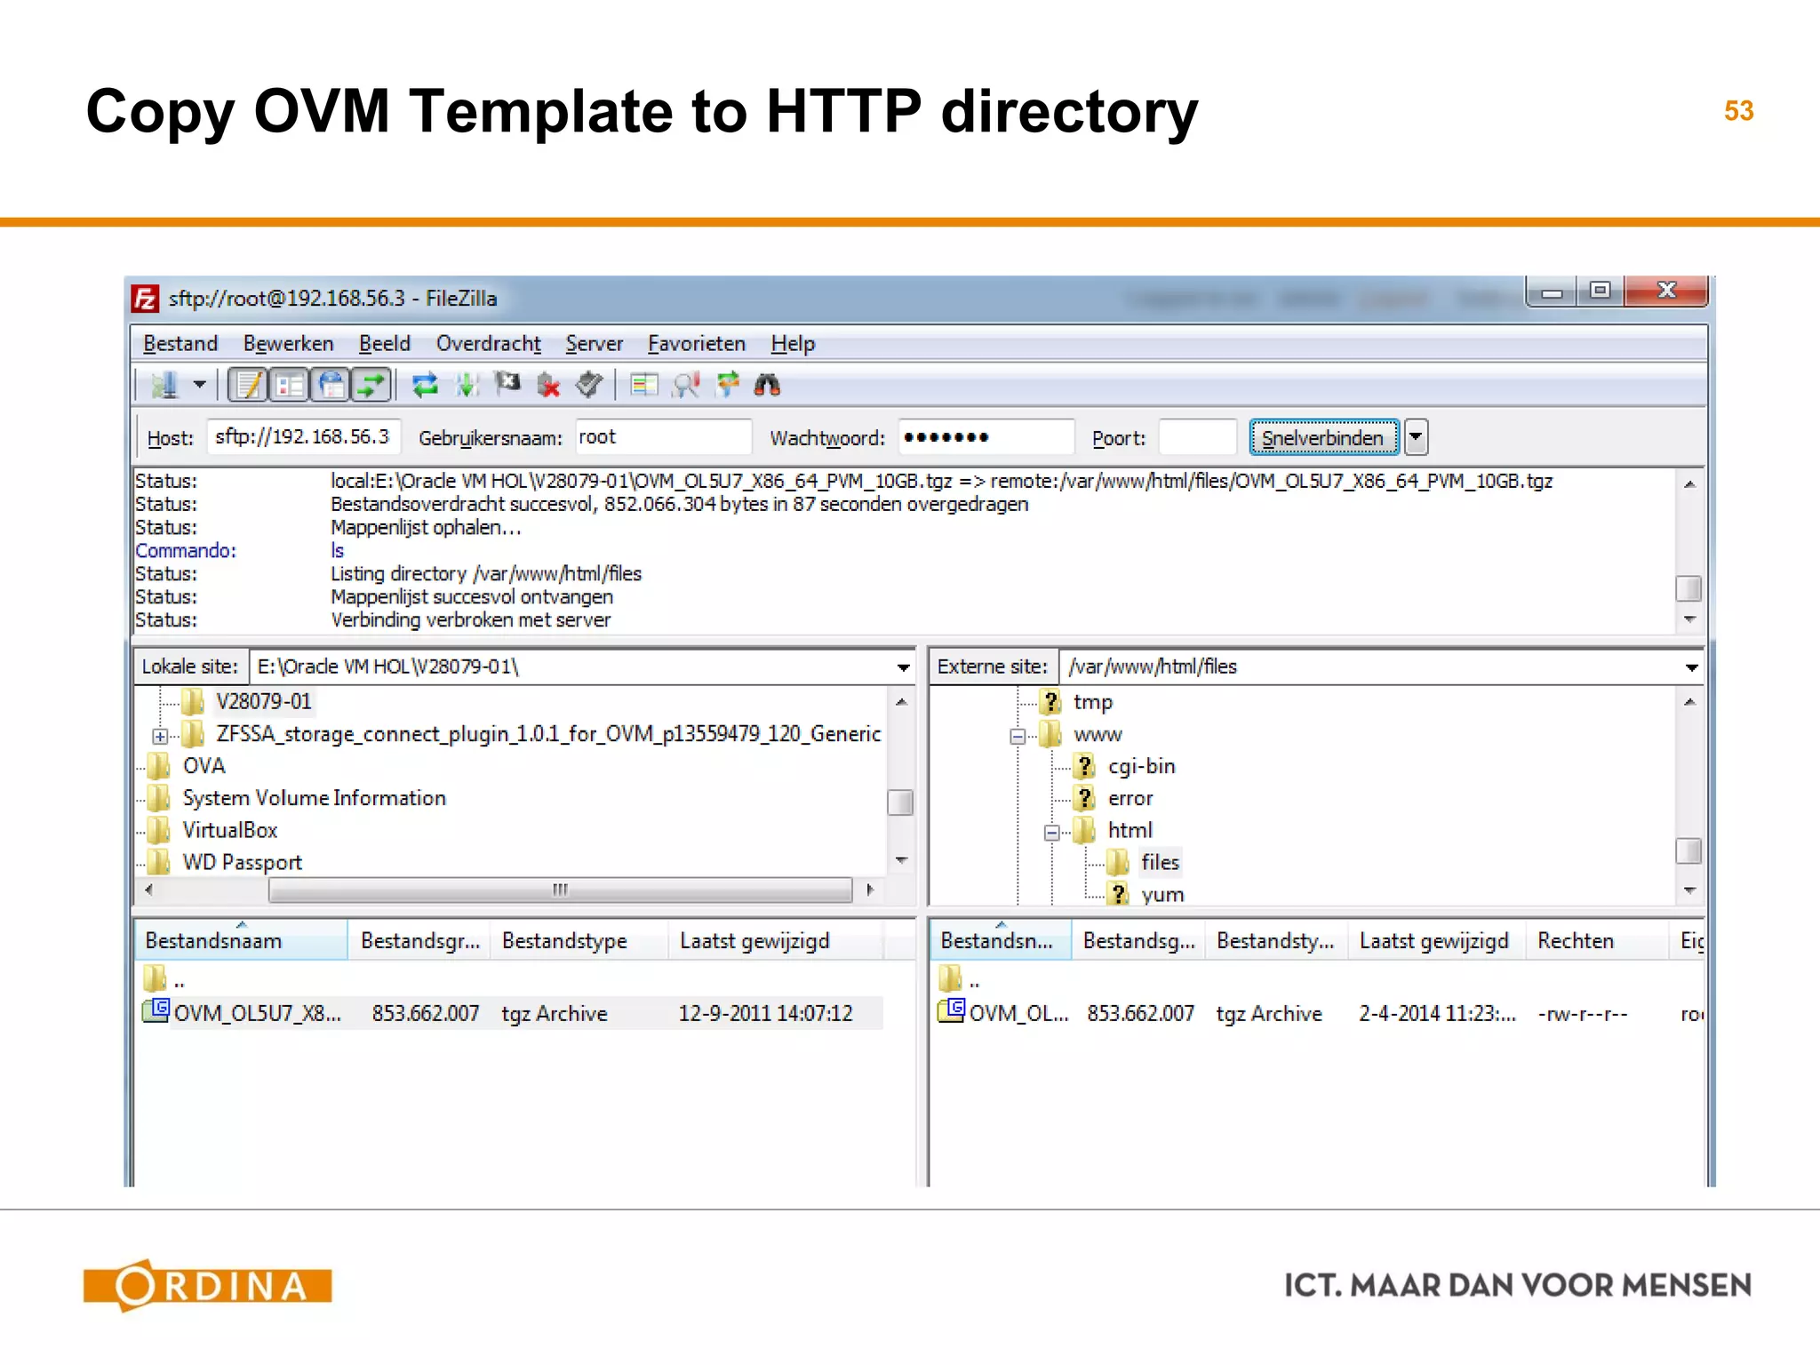Open the Bewerken menu
This screenshot has height=1365, width=1820.
click(x=288, y=344)
